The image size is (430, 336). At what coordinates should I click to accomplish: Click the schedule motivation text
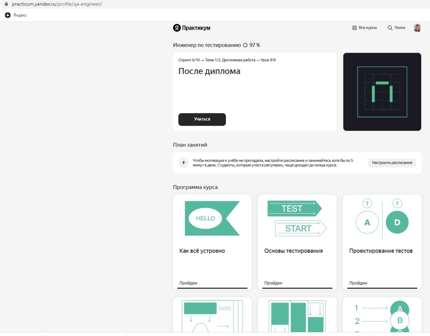pyautogui.click(x=273, y=163)
